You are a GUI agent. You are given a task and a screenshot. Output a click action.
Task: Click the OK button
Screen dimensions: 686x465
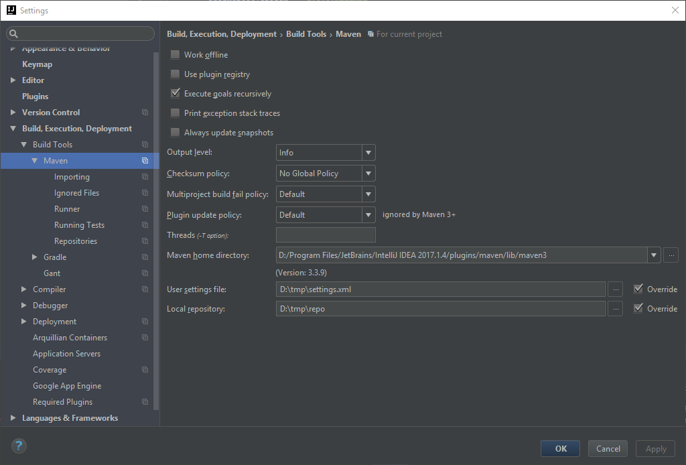560,448
